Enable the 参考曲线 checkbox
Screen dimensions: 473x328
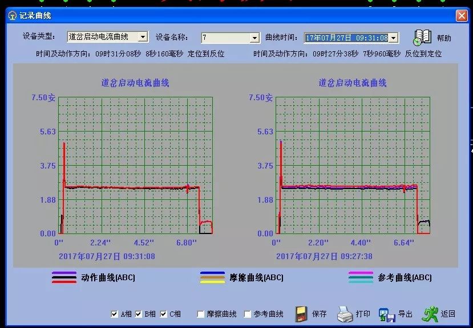(x=248, y=314)
